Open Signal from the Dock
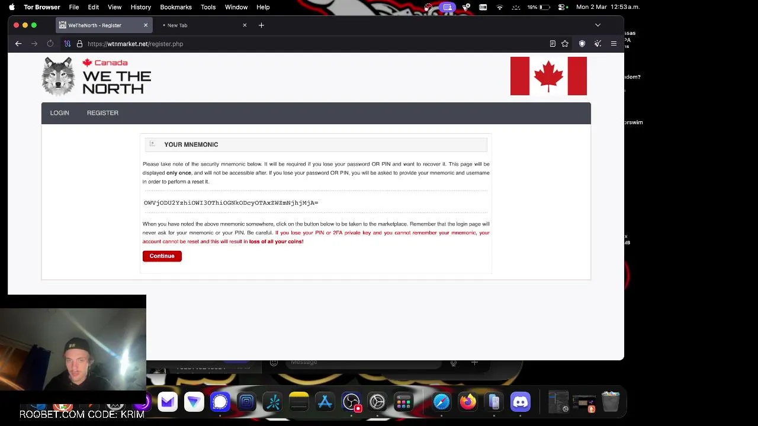758x426 pixels. coord(220,402)
